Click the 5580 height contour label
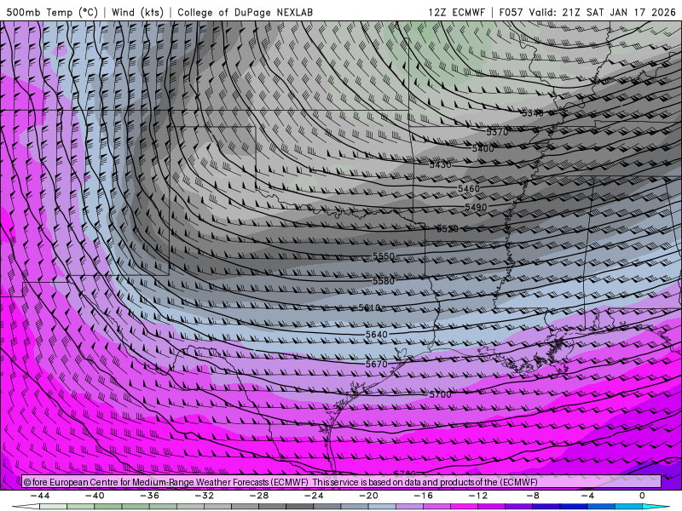Screen dimensions: 682x511 384,281
